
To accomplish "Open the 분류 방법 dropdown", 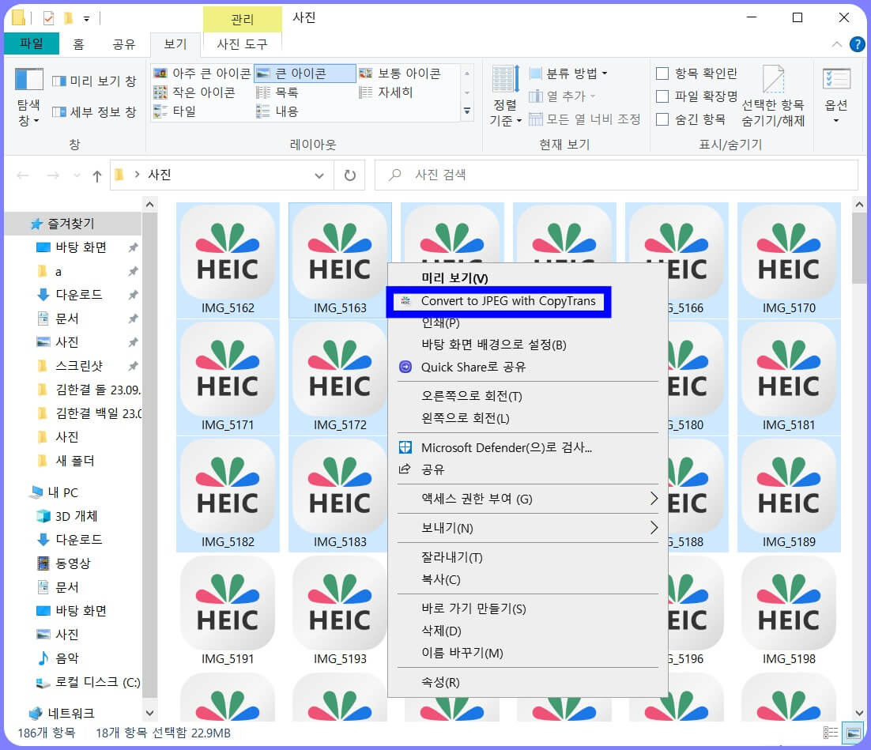I will click(568, 73).
